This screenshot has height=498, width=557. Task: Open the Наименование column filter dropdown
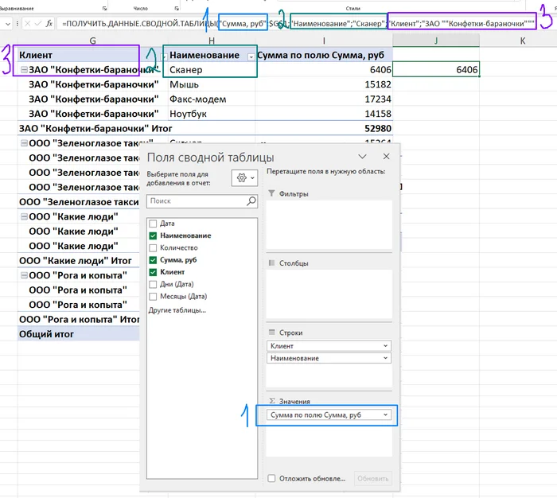pyautogui.click(x=251, y=56)
